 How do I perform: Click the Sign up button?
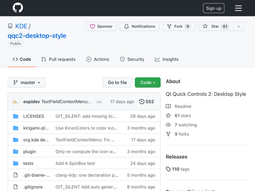[214, 8]
